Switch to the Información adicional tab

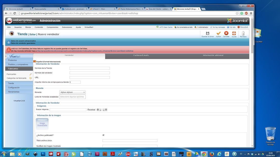click(213, 55)
